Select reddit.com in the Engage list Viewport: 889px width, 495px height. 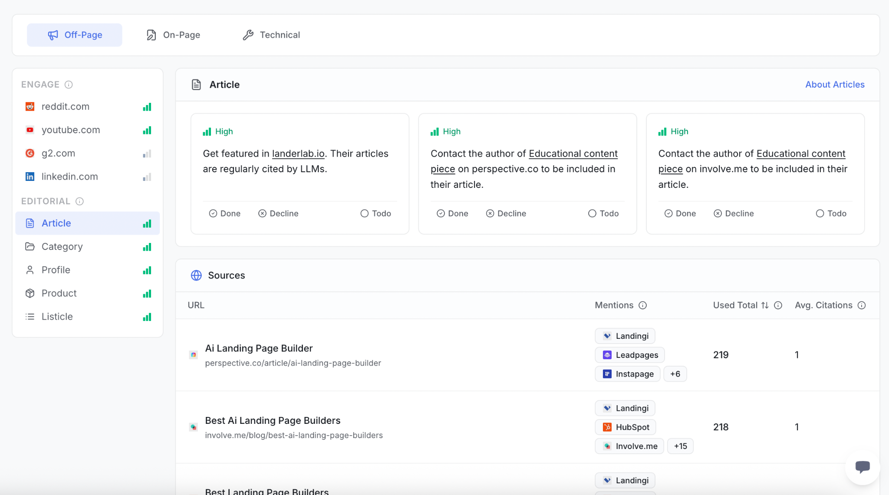pyautogui.click(x=88, y=107)
